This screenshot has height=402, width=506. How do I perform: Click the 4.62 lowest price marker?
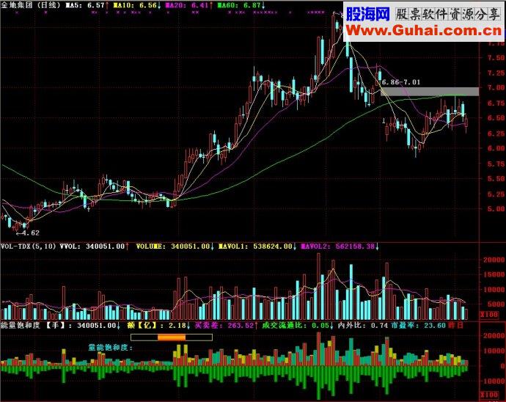[x=28, y=233]
